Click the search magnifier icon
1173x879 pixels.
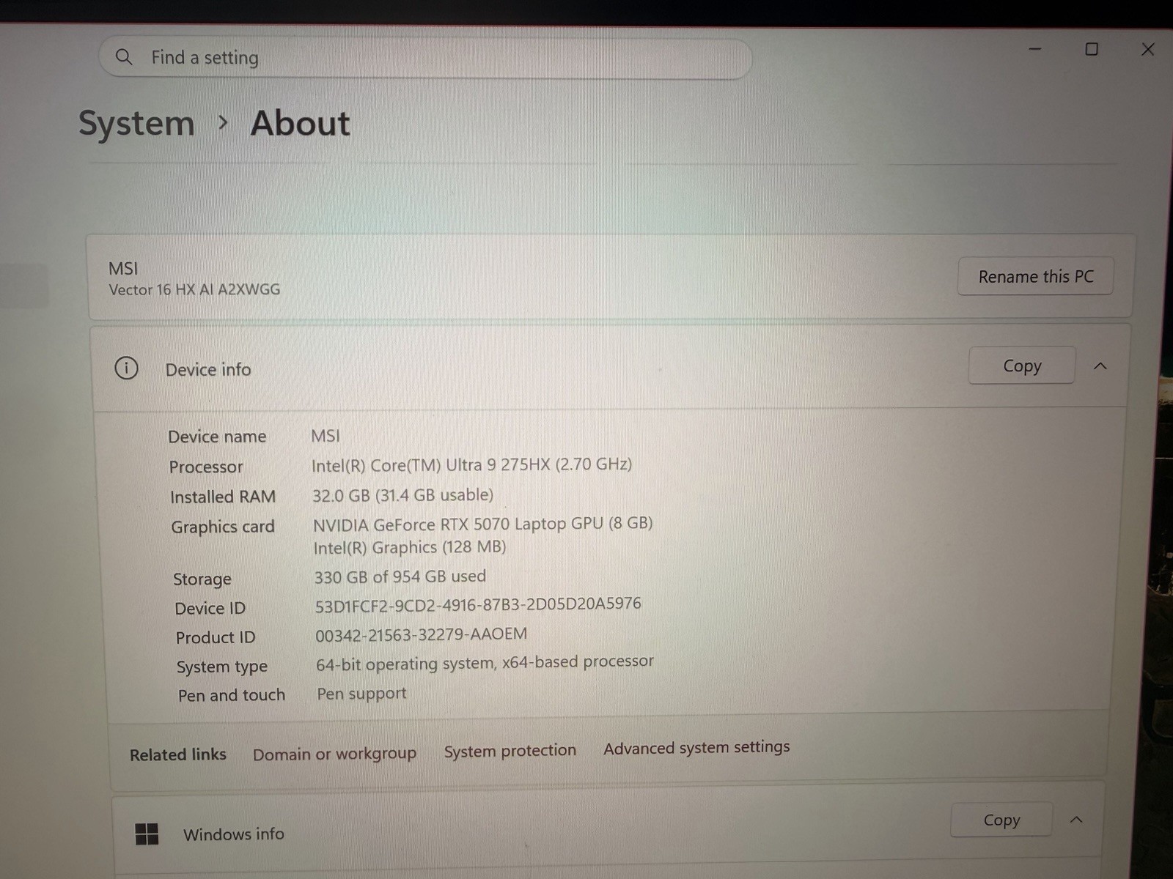124,57
